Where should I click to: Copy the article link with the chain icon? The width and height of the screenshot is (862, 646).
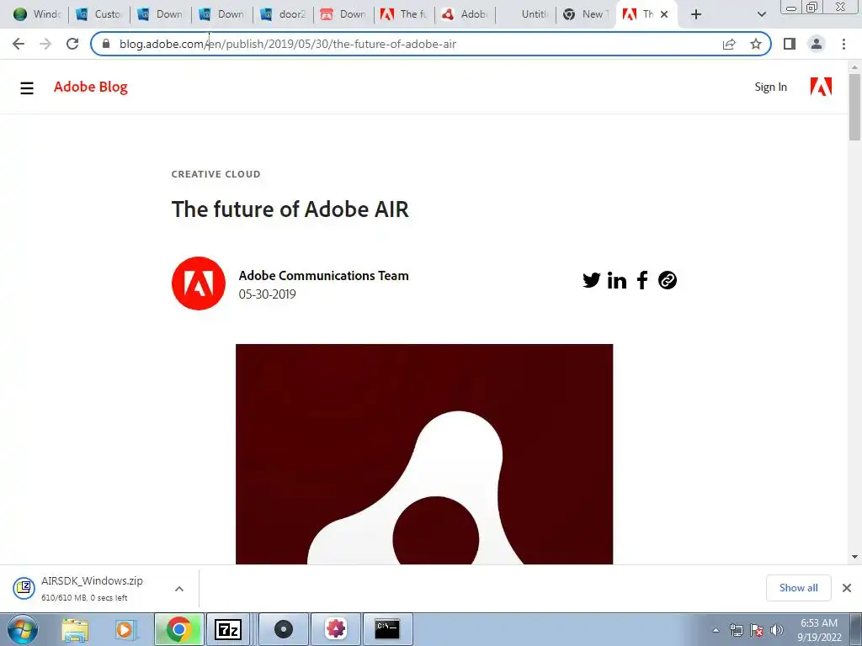coord(668,280)
